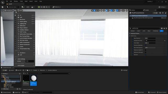Expand Ray Tracing Debug submenu

pyautogui.click(x=24, y=36)
